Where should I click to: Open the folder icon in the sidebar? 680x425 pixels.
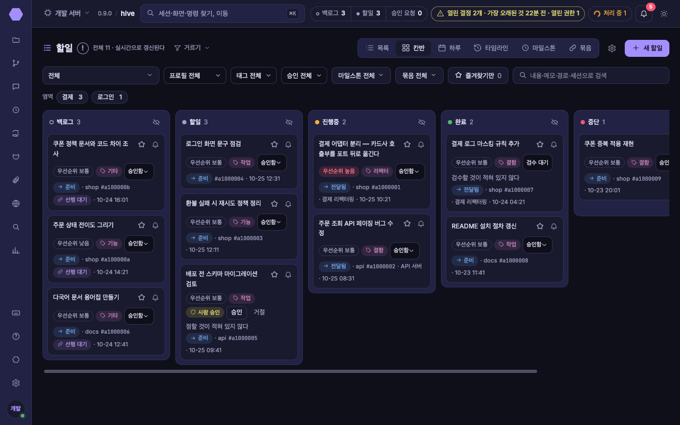(x=16, y=40)
